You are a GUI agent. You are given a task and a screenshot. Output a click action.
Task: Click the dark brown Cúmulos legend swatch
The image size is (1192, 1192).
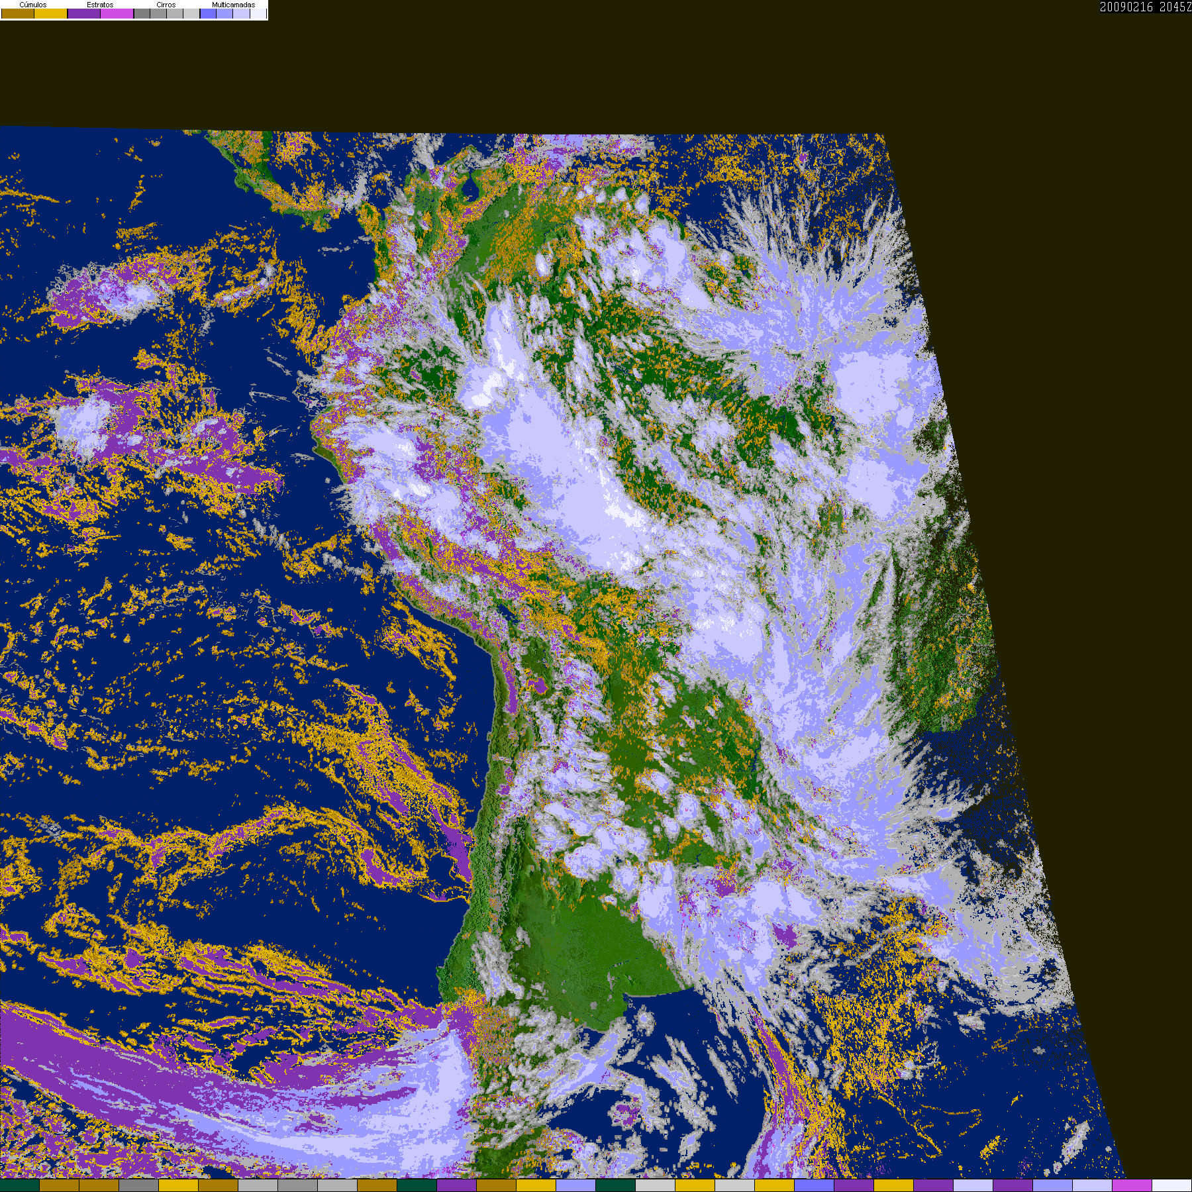pos(18,13)
